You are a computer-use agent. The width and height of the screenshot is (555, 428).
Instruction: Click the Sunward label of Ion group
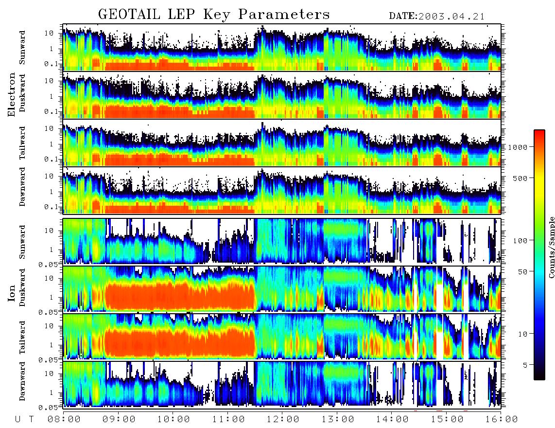click(x=22, y=242)
